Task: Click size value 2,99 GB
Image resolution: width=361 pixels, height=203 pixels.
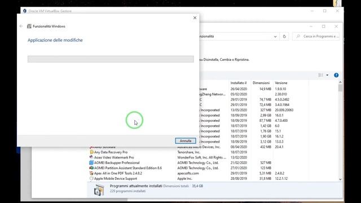Action: pos(266,115)
